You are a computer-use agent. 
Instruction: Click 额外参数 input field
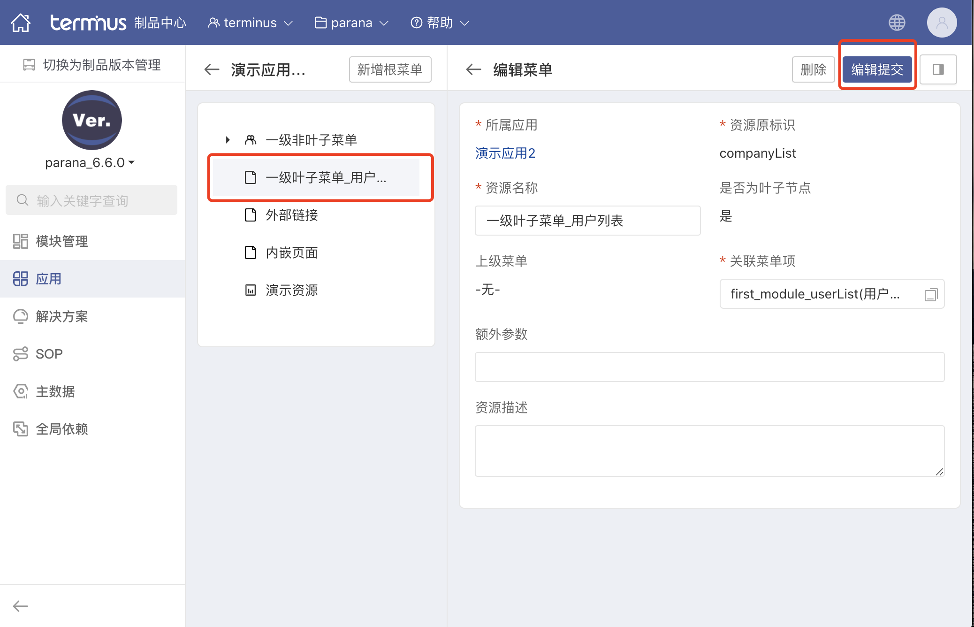pyautogui.click(x=709, y=367)
